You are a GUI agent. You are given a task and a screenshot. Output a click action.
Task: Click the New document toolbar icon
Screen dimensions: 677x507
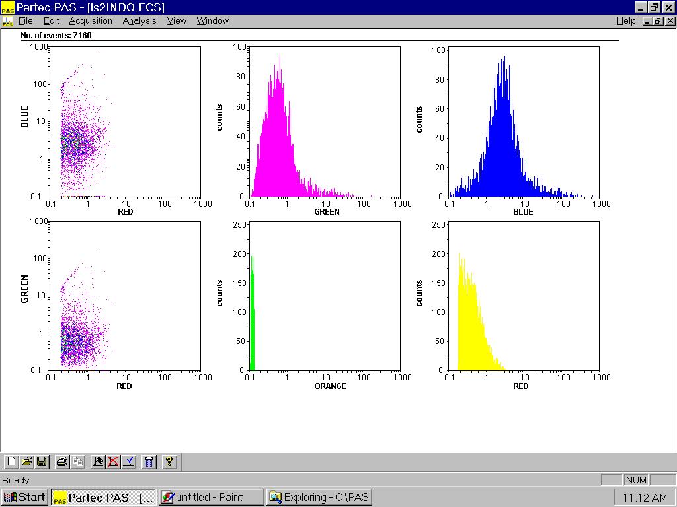click(x=11, y=462)
